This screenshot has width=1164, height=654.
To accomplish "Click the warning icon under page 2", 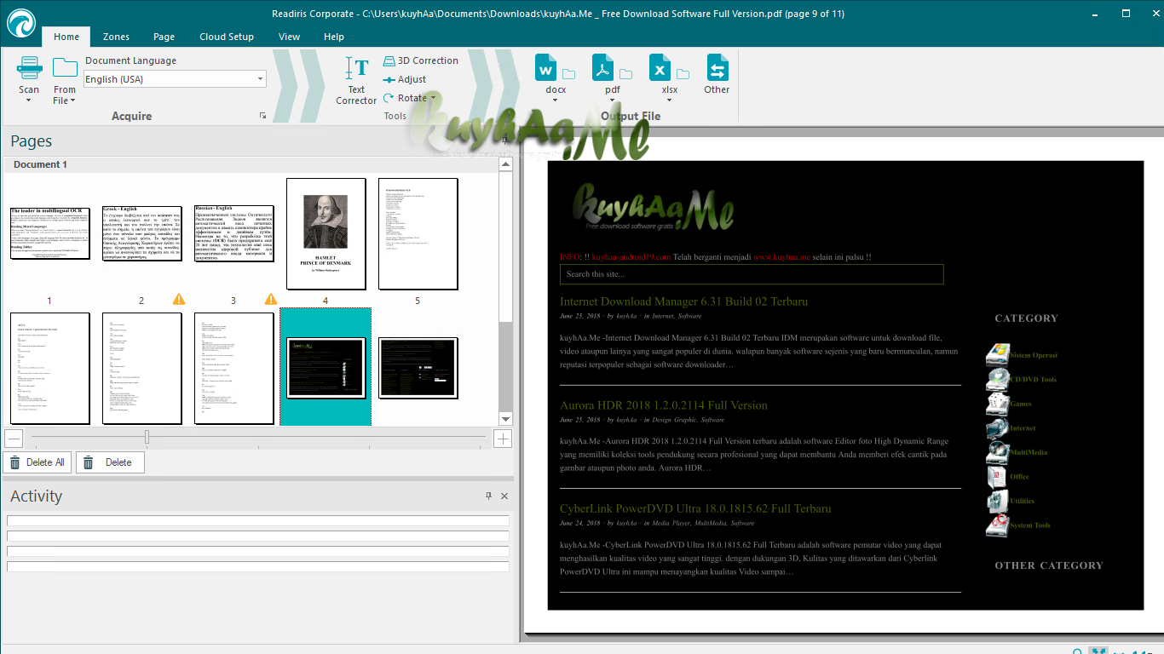I will tap(179, 299).
